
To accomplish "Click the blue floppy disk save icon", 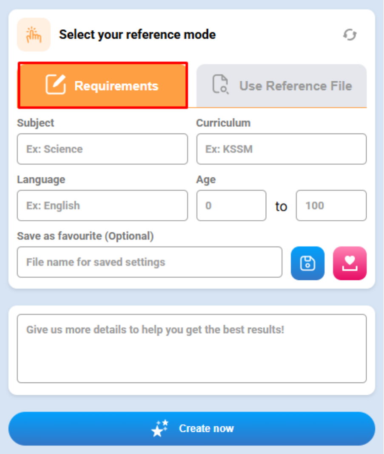I will pyautogui.click(x=307, y=263).
